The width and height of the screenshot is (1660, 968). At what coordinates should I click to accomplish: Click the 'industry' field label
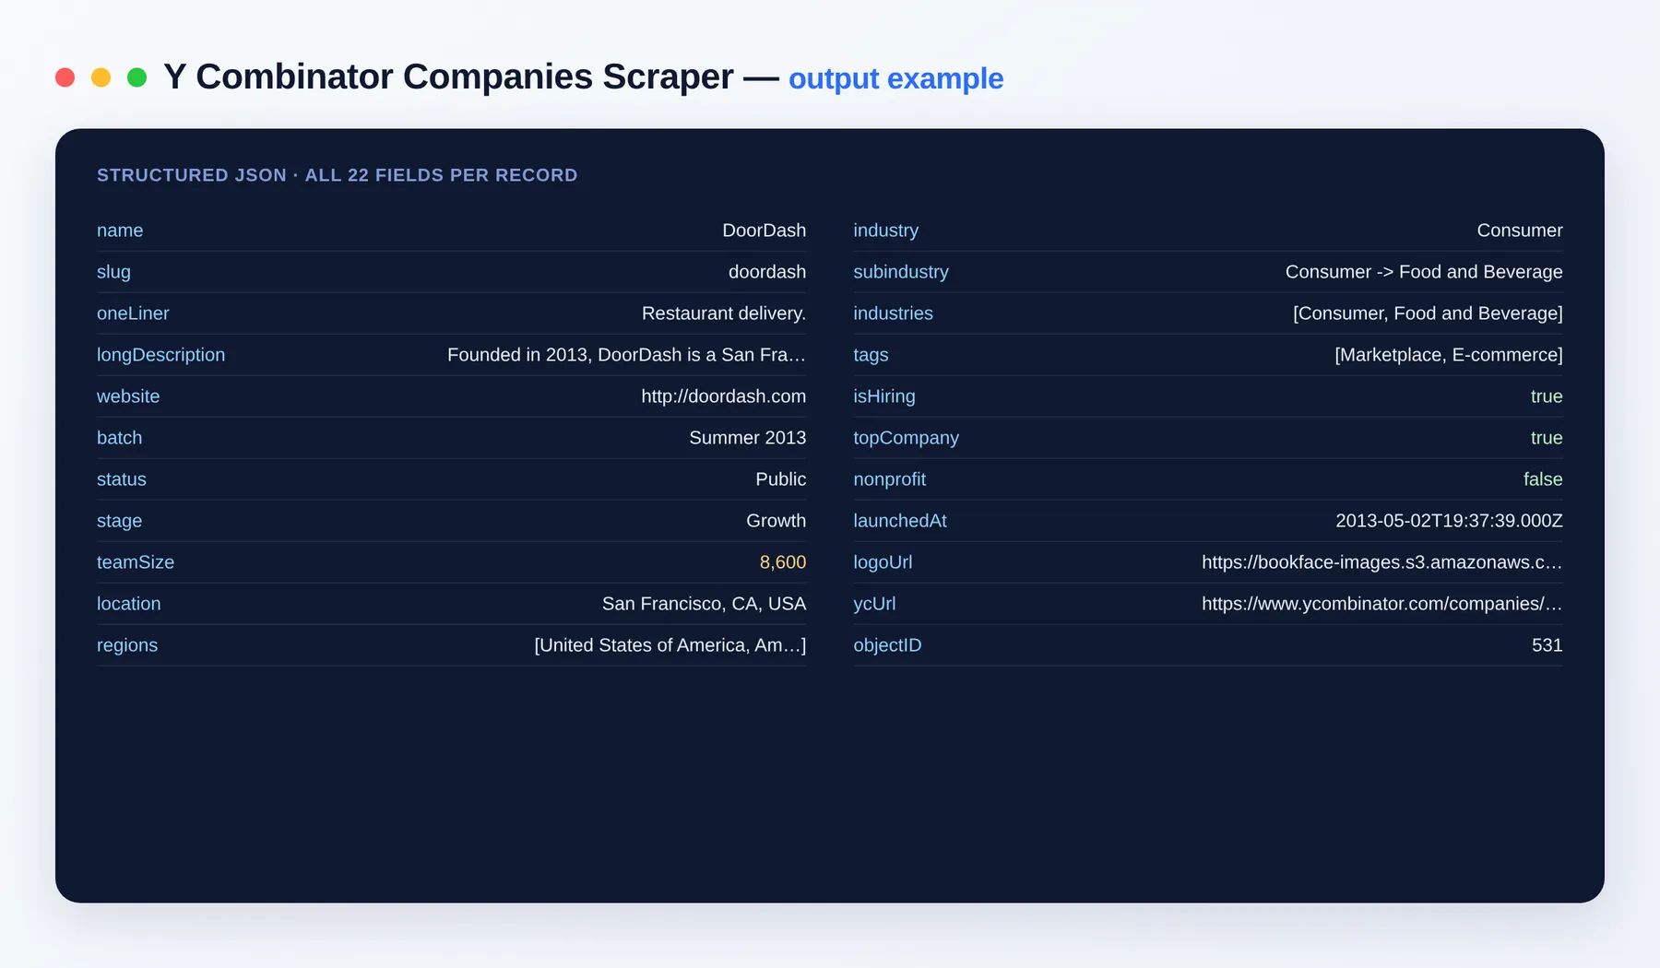coord(885,230)
